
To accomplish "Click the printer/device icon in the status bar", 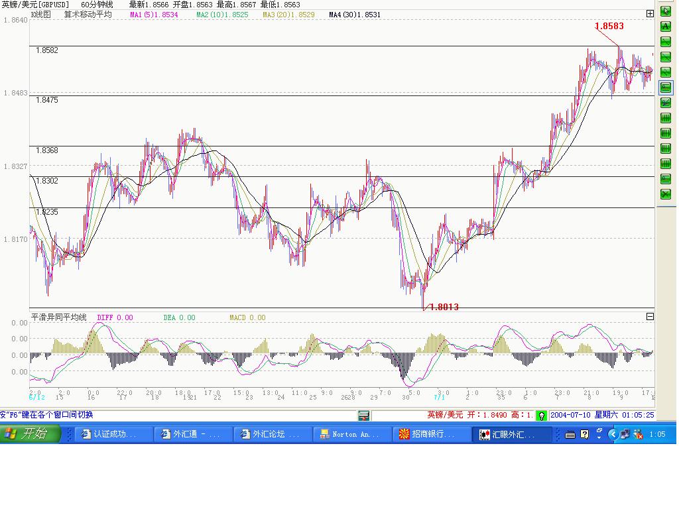I will 364,416.
